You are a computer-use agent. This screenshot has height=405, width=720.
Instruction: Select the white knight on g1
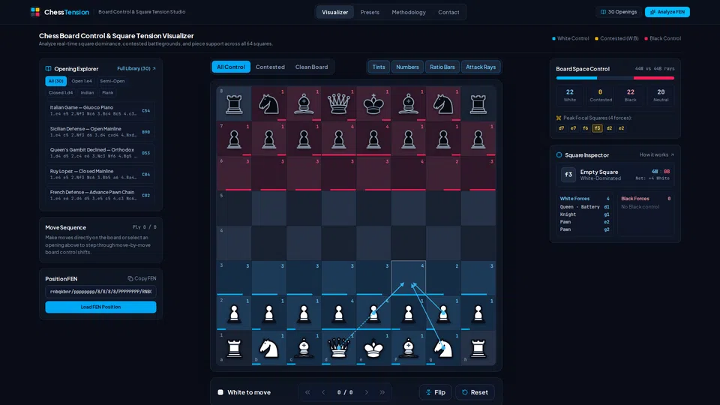pyautogui.click(x=443, y=349)
